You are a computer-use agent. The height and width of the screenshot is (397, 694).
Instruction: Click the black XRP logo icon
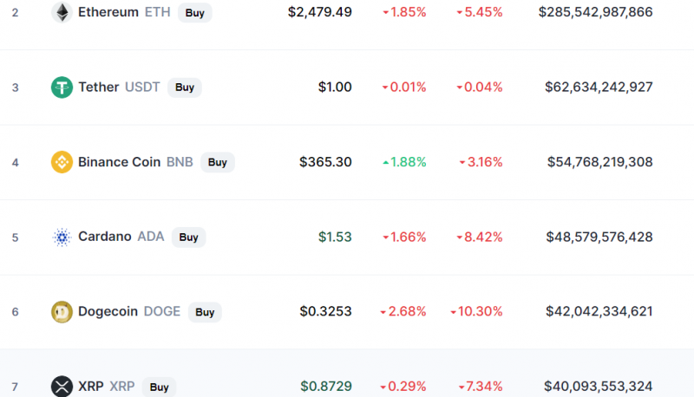[x=62, y=387]
